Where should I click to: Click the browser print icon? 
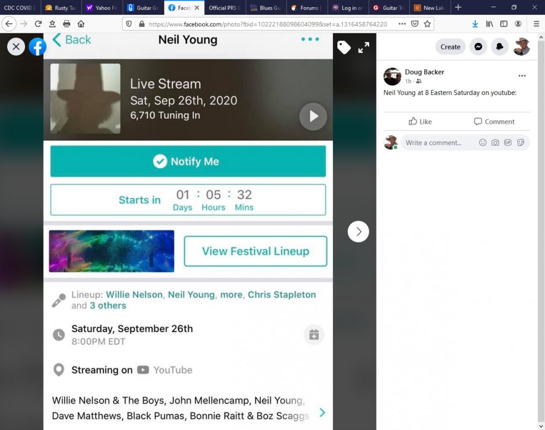click(x=66, y=23)
